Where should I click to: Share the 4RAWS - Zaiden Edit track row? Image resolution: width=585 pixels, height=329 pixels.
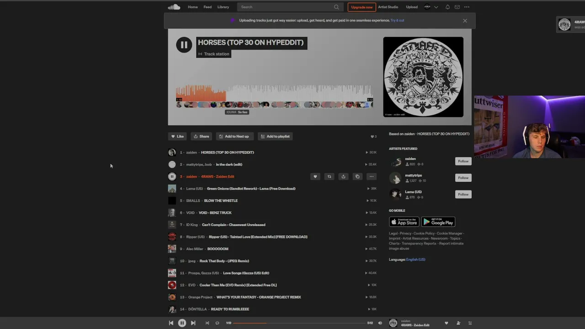[x=343, y=176]
